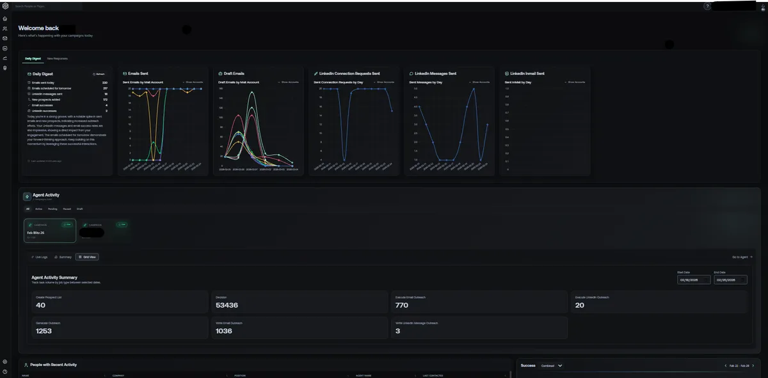Viewport: 768px width, 378px height.
Task: Open the End Date picker
Action: point(730,280)
